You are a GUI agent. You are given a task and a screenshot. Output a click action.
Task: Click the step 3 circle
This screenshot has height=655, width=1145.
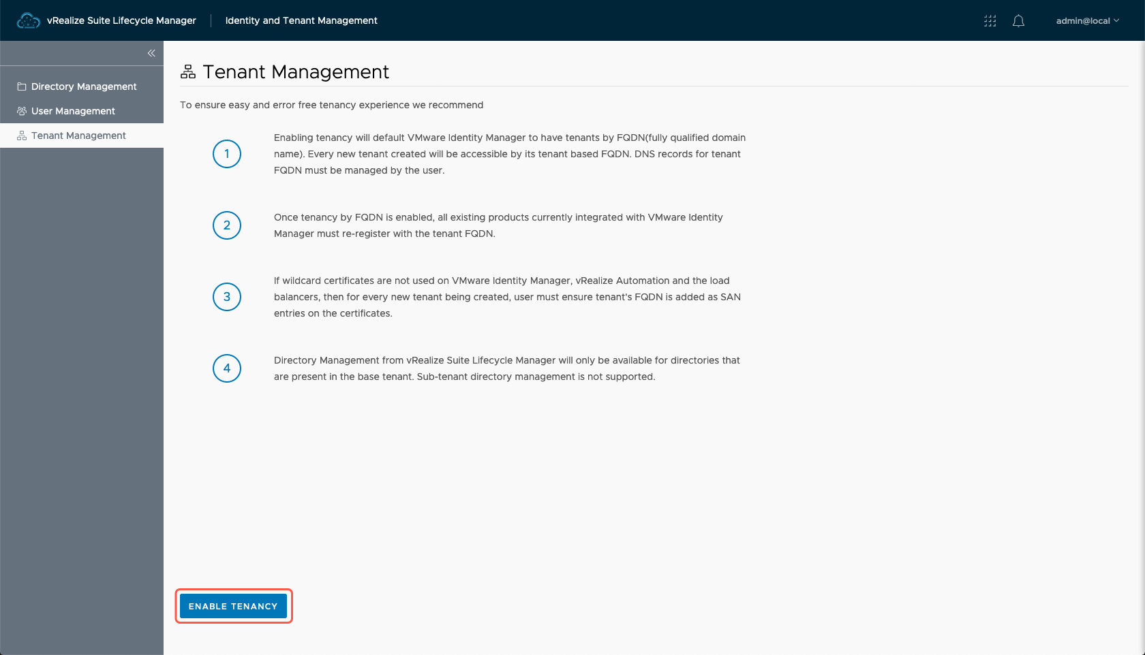click(x=227, y=297)
